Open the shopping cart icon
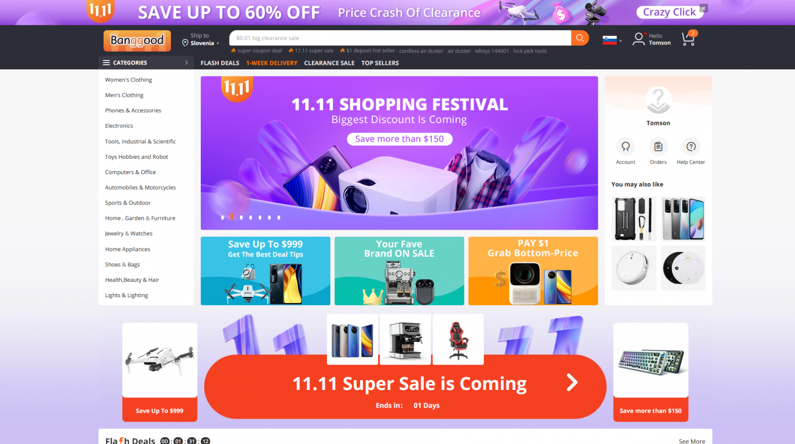Screen dimensions: 795x444 [x=689, y=39]
